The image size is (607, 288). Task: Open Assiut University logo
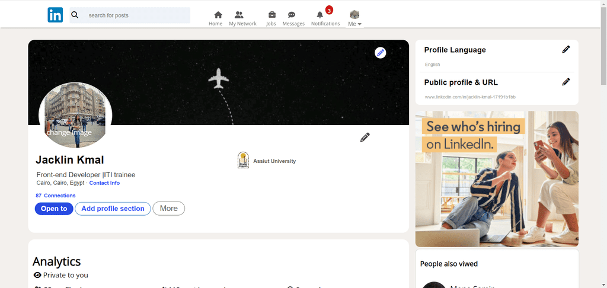click(243, 160)
